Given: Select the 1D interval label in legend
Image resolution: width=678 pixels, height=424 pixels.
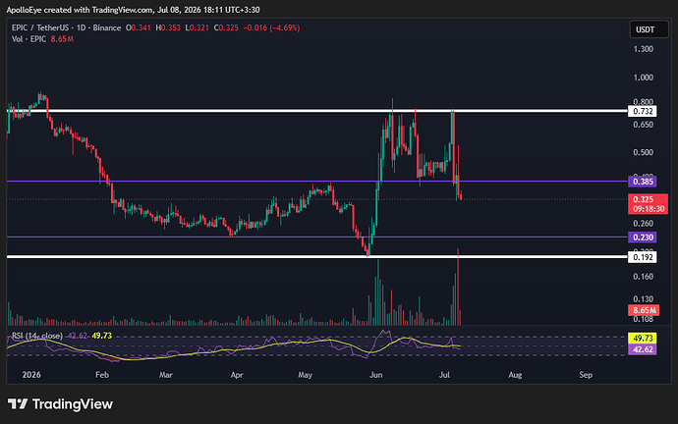Looking at the screenshot, I should click(x=81, y=27).
